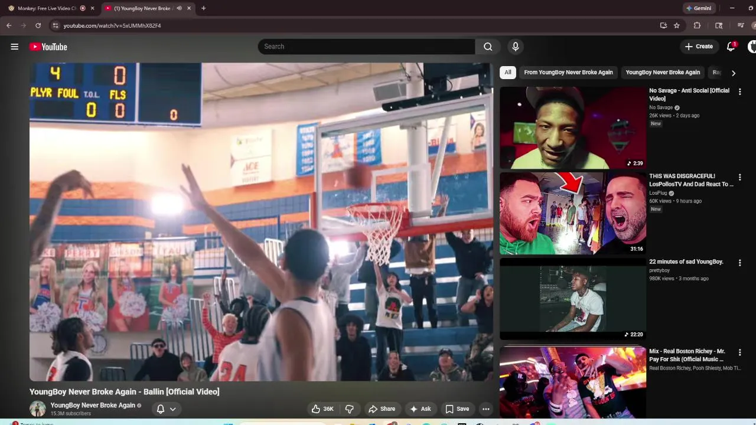This screenshot has width=756, height=425.
Task: Select the YoungBoy Never Broke Again chip
Action: coord(663,72)
